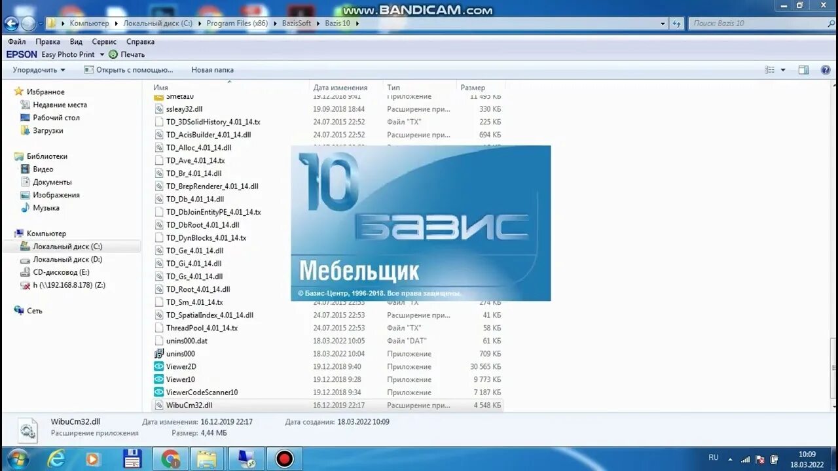Viewport: 838px width, 471px height.
Task: Click the unins000 application icon
Action: point(158,354)
